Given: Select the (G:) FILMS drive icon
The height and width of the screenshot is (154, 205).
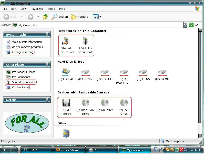Looking at the screenshot, I should (x=143, y=73).
